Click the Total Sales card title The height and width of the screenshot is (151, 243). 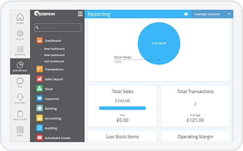coord(123,91)
